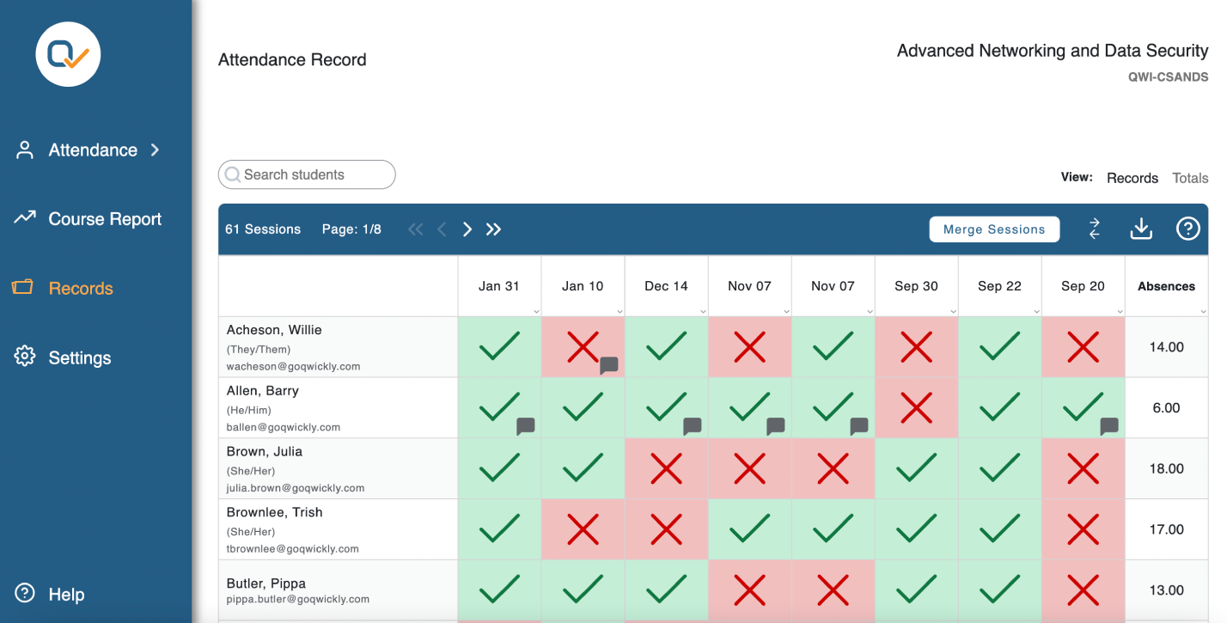
Task: Click Pippa Butler's Sep 30 check mark
Action: pyautogui.click(x=916, y=589)
